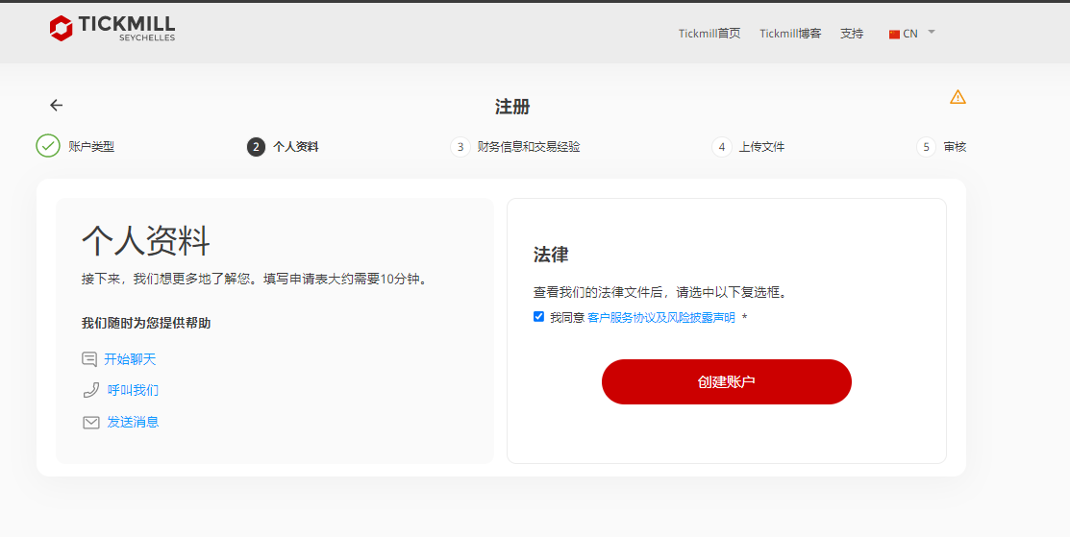Screen dimensions: 1070x537
Task: Click the 账户类型 step label
Action: [x=91, y=147]
